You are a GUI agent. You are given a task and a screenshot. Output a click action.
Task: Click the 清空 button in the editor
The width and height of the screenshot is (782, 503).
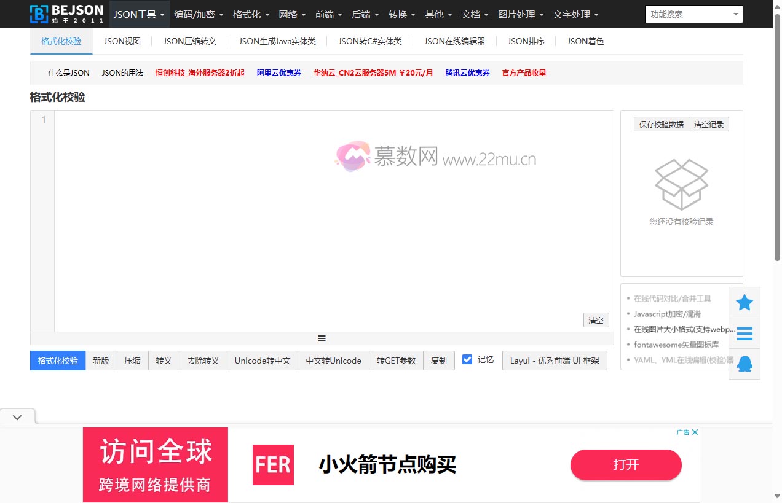596,320
